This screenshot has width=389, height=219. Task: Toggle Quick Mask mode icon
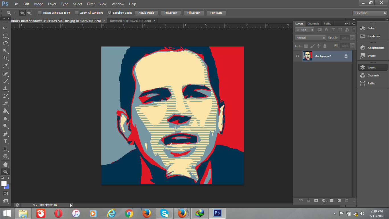coord(5,193)
